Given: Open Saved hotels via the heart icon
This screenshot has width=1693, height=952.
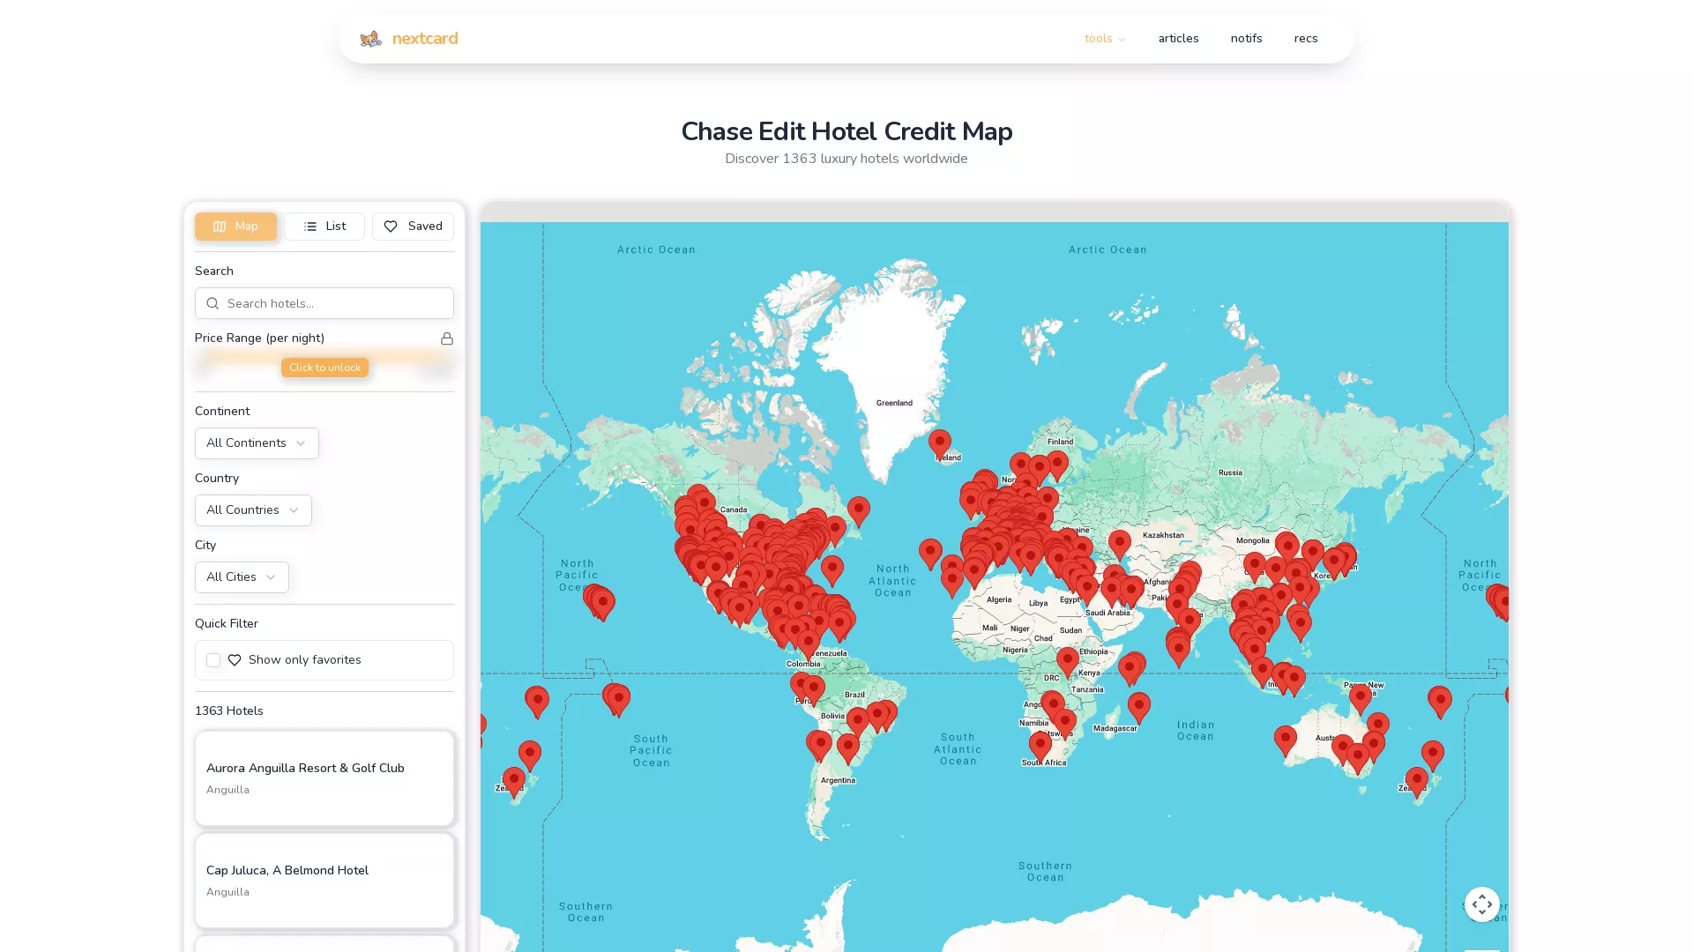Looking at the screenshot, I should tap(391, 227).
